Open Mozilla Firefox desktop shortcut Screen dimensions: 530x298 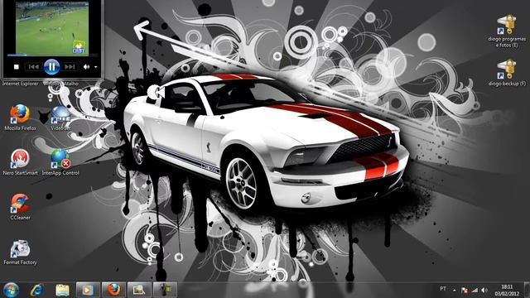tap(20, 118)
